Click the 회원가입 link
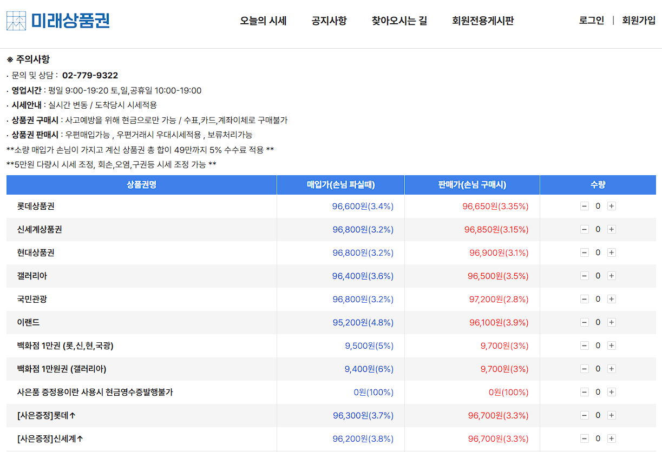Viewport: 662px width, 452px height. click(x=639, y=21)
